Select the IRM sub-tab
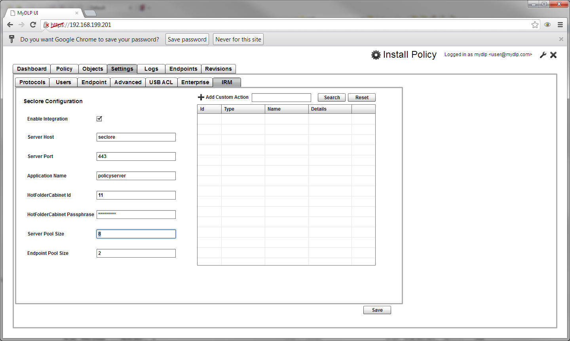Screen dimensions: 570x341 [x=227, y=82]
